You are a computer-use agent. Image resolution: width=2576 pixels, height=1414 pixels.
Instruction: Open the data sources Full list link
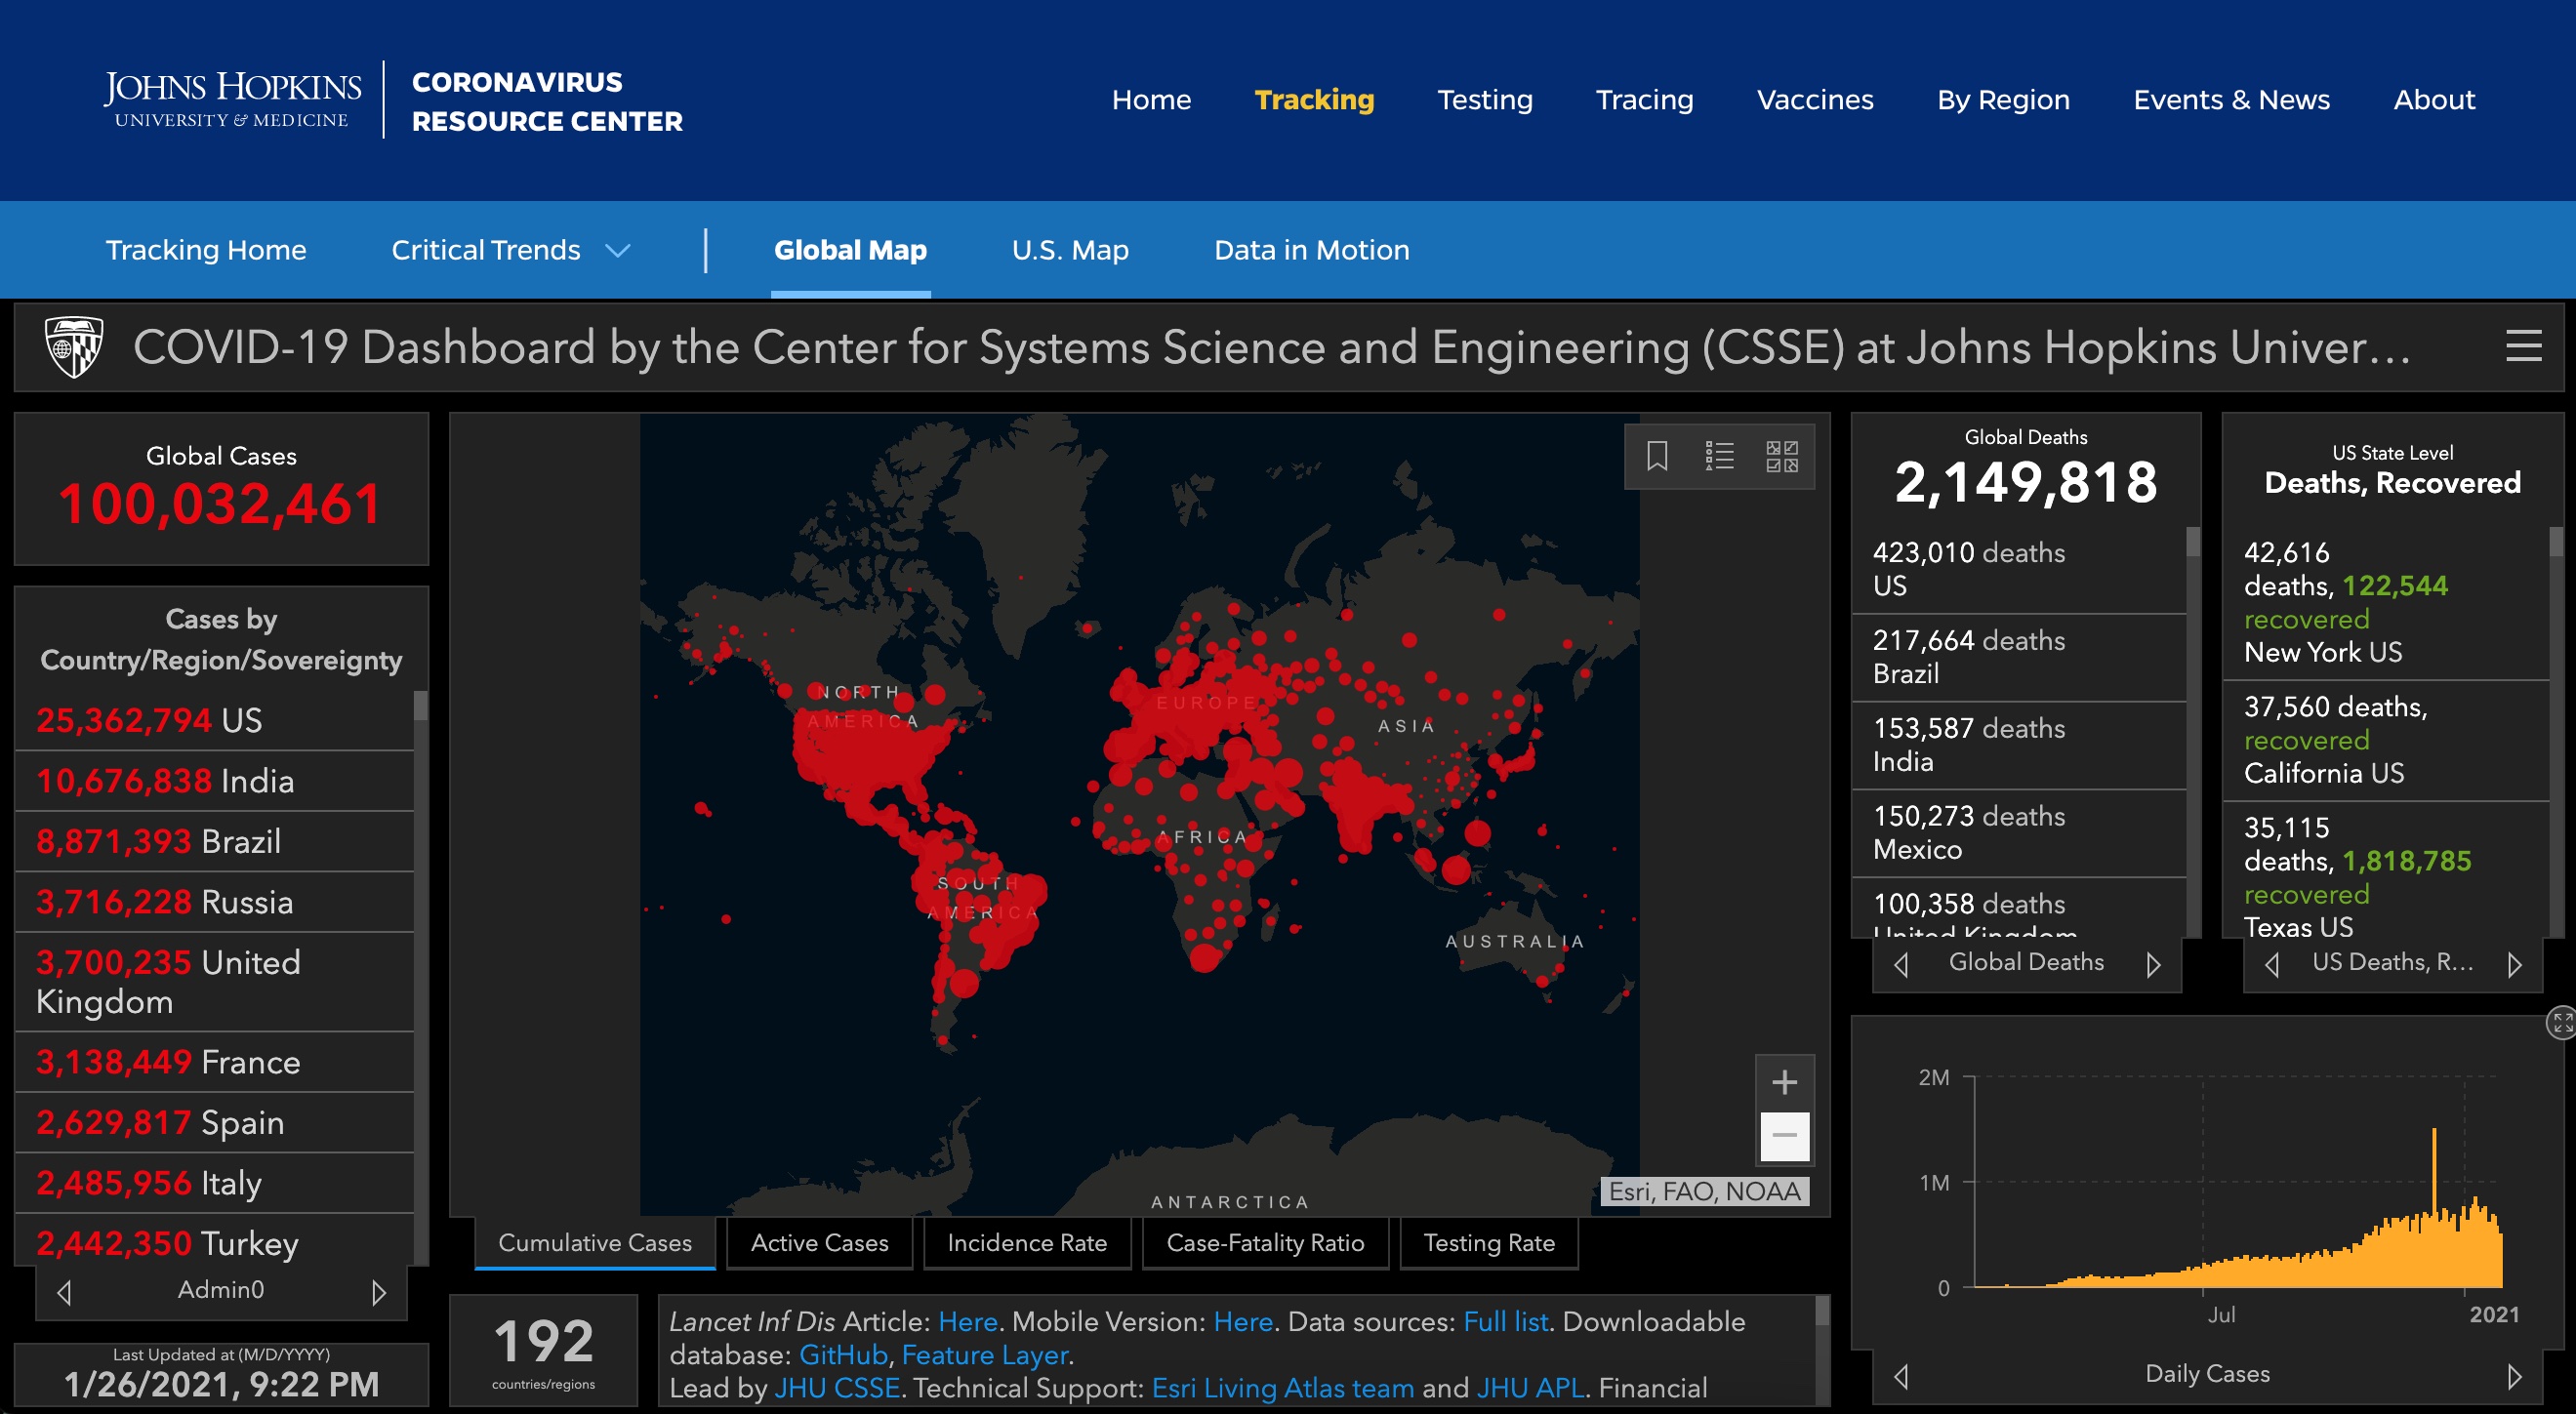tap(1505, 1322)
